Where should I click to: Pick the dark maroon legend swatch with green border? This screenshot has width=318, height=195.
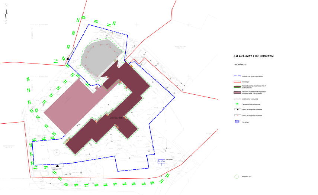(237, 86)
